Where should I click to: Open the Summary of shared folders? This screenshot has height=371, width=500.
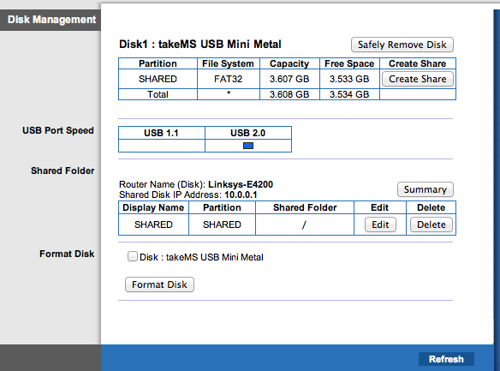[x=425, y=189]
